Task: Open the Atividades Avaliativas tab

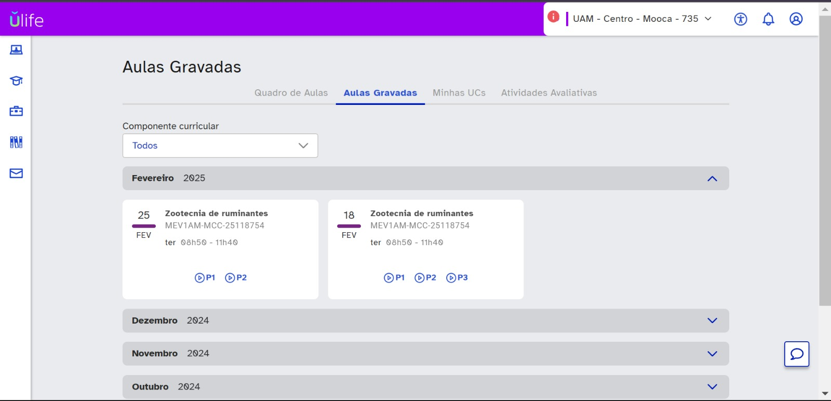Action: click(x=549, y=93)
